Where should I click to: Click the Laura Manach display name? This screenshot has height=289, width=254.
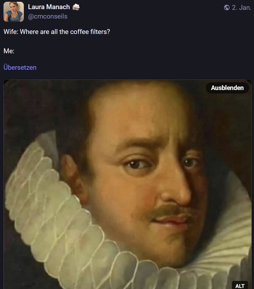point(49,7)
